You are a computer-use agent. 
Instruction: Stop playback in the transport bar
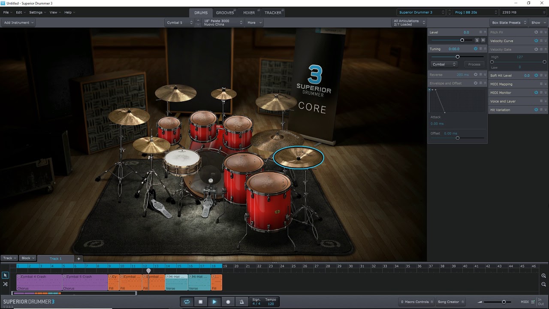pyautogui.click(x=200, y=302)
